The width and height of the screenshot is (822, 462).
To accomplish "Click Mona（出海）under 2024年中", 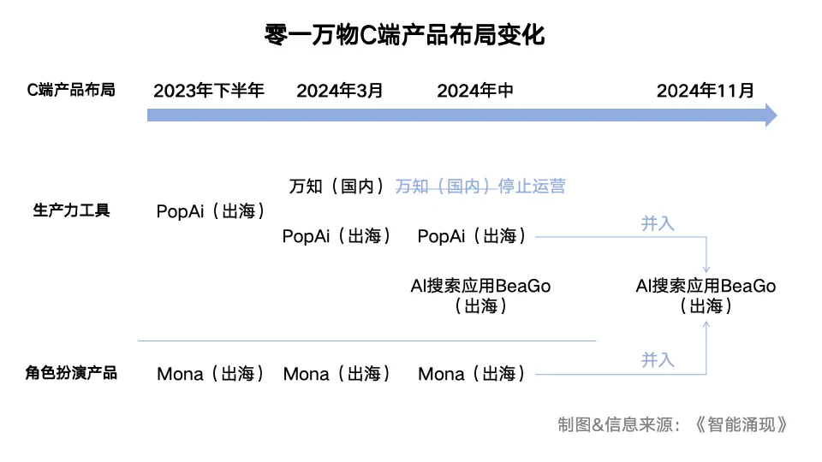I will [x=472, y=374].
